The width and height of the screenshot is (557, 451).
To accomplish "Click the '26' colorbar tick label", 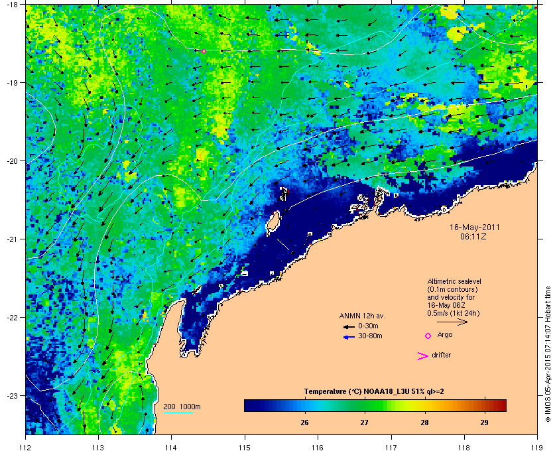I will (x=304, y=423).
